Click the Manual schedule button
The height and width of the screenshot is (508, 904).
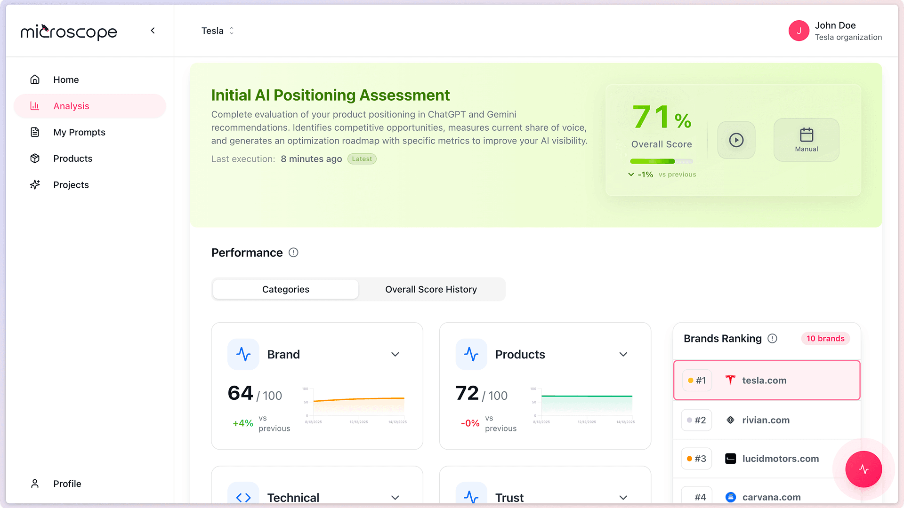[806, 140]
